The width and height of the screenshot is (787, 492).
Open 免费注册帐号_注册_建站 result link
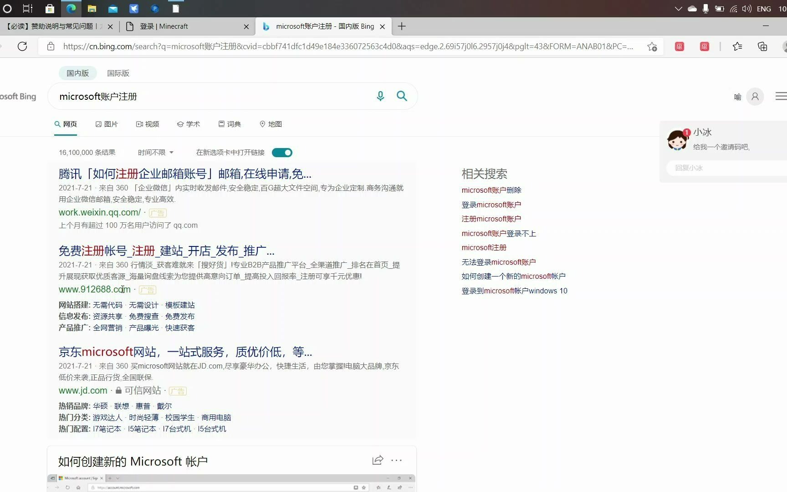166,251
